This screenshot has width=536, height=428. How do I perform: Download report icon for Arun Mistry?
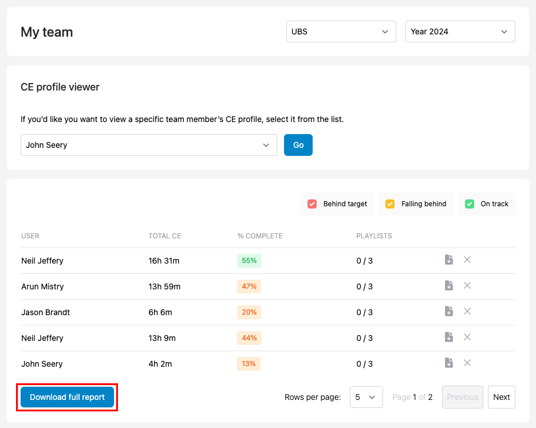449,285
